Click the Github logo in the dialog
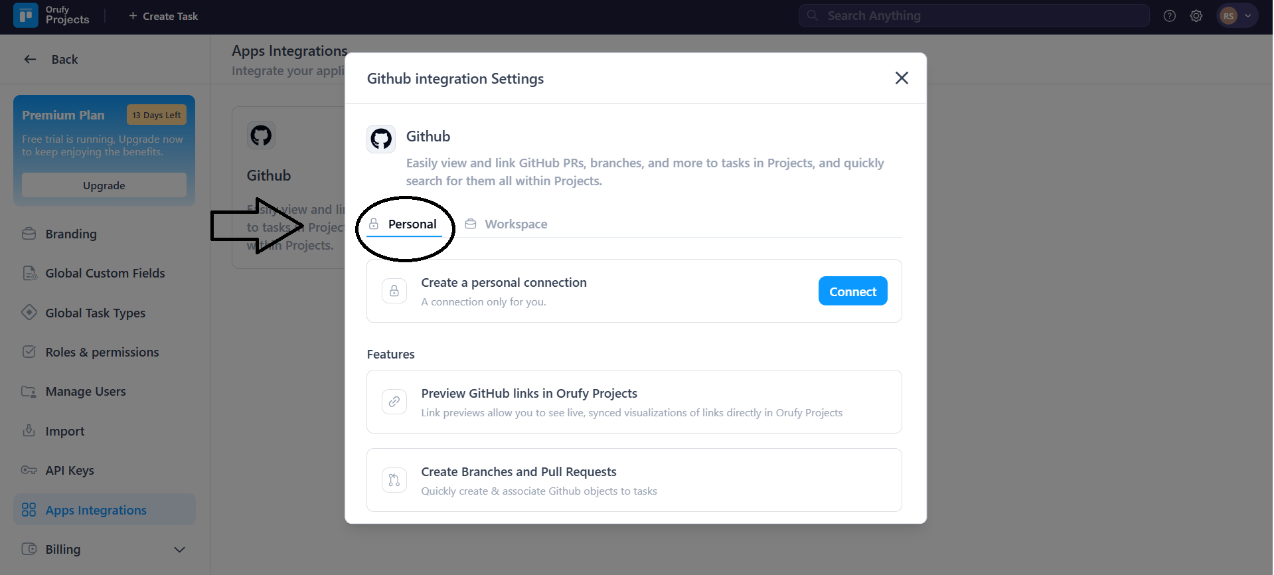 pos(381,139)
